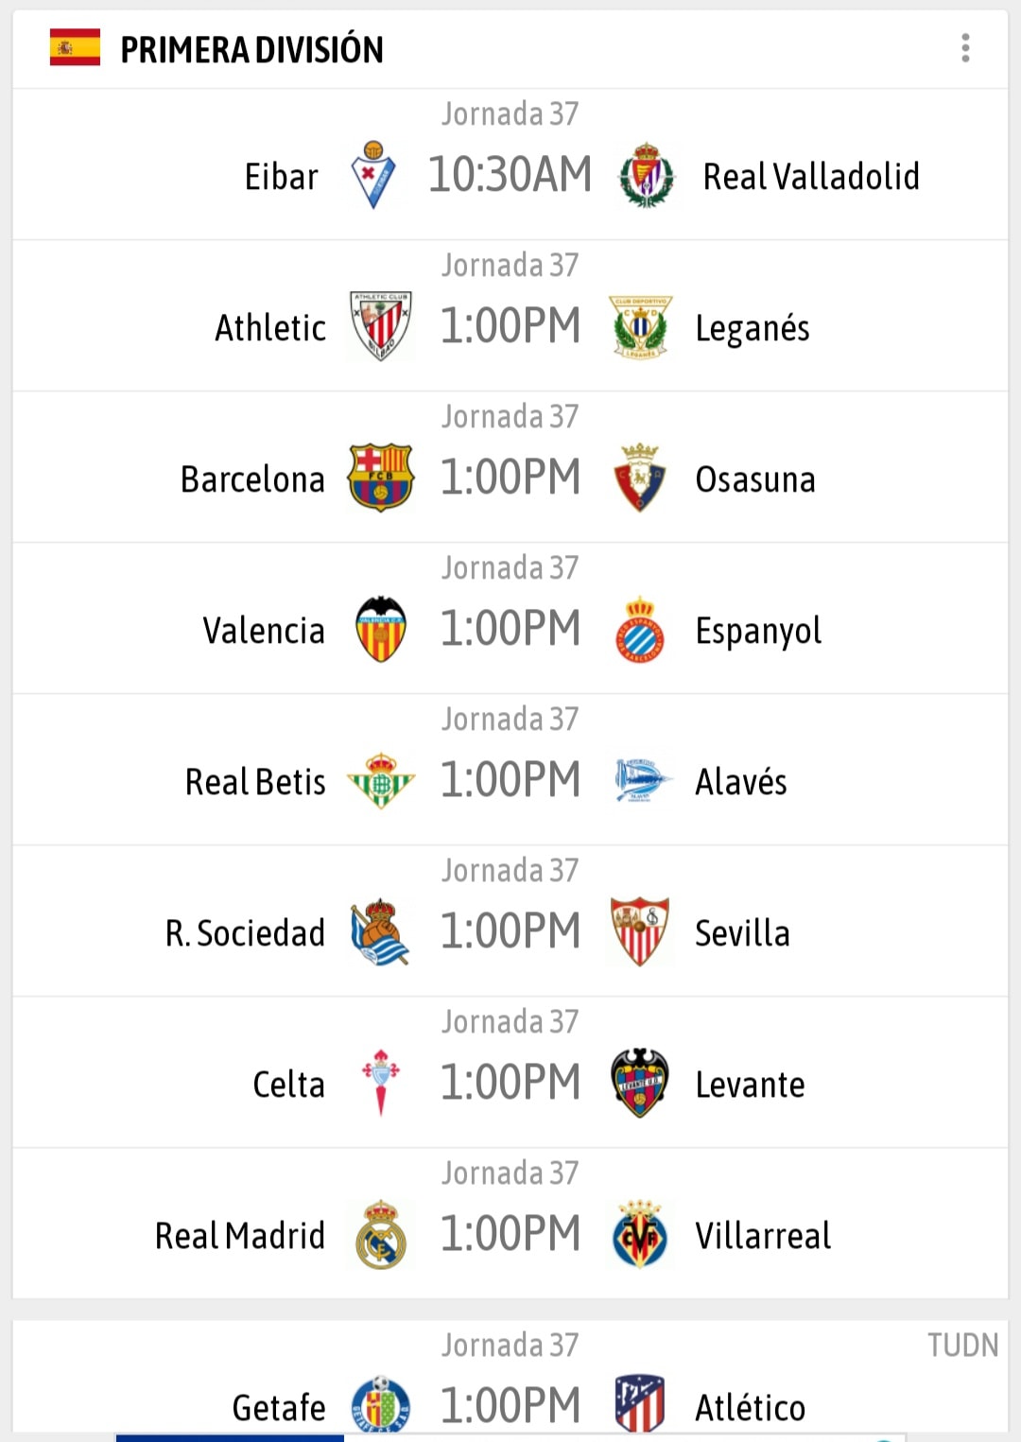
Task: Tap the Real Madrid crest
Action: (381, 1234)
